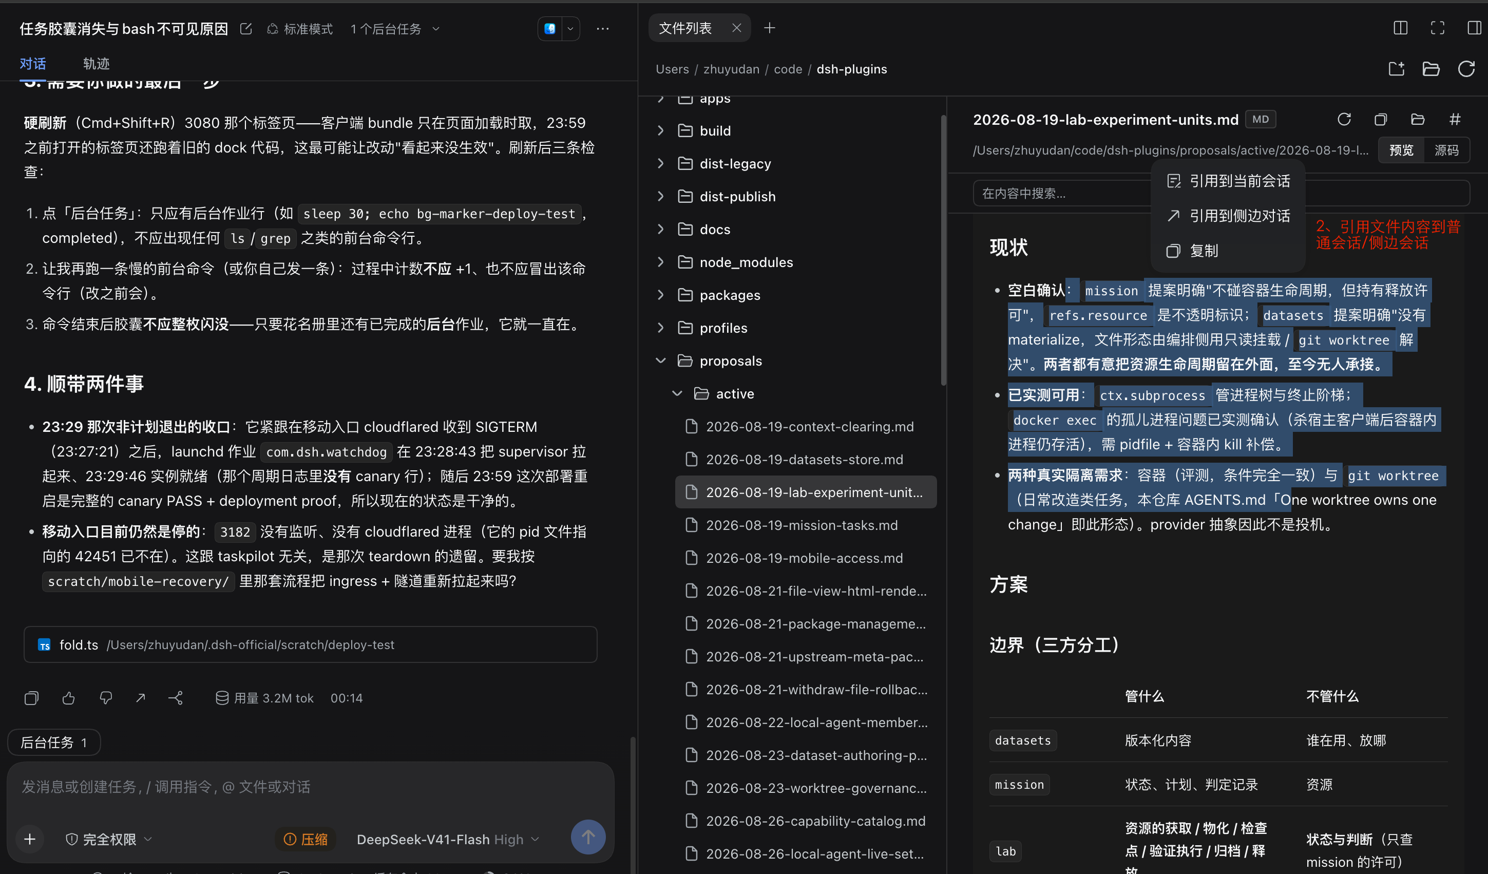Screen dimensions: 1488x874
Task: Copy the assistant reply with copy icon
Action: pyautogui.click(x=31, y=698)
